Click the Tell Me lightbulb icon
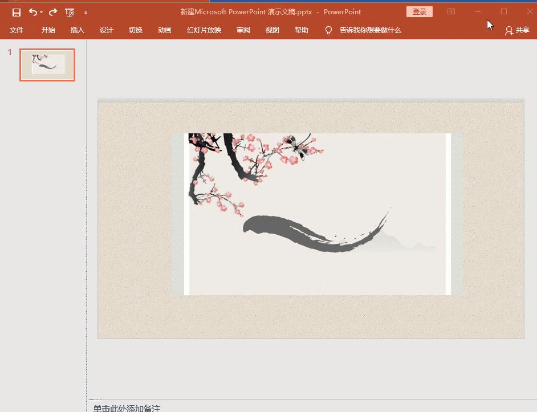This screenshot has height=412, width=537. pyautogui.click(x=328, y=30)
